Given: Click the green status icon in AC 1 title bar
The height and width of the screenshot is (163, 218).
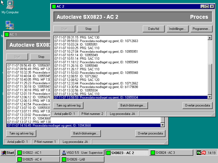Looking at the screenshot, I should (x=7, y=35).
